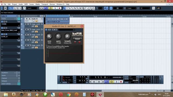Select the Nick_Crow_8505_Lead insert slot
Screen dimensions: 173x97
(x=11, y=31)
